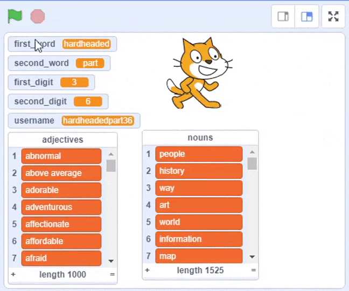Add item with nouns list plus

click(x=147, y=270)
